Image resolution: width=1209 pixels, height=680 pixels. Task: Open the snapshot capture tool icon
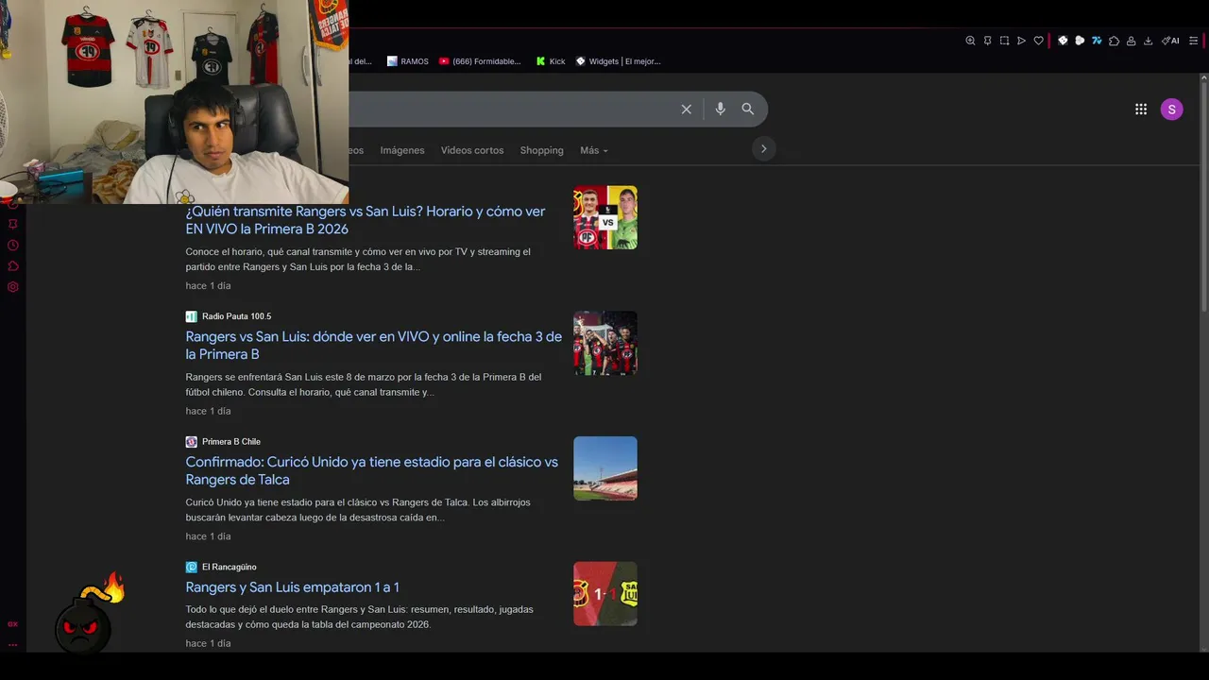tap(1004, 41)
